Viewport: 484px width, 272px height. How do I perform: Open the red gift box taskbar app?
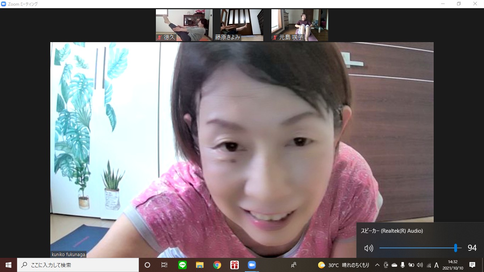[x=235, y=265]
